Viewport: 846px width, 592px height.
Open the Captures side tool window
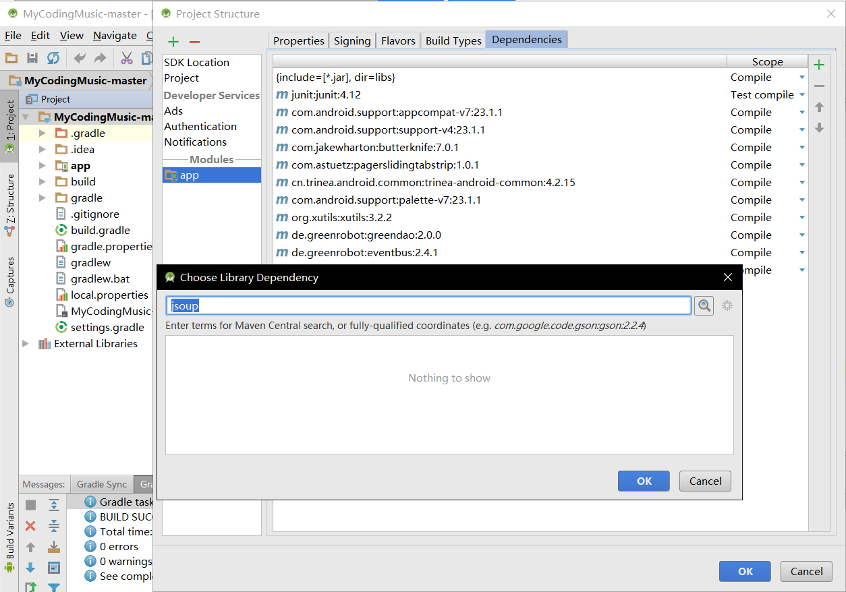tap(9, 282)
